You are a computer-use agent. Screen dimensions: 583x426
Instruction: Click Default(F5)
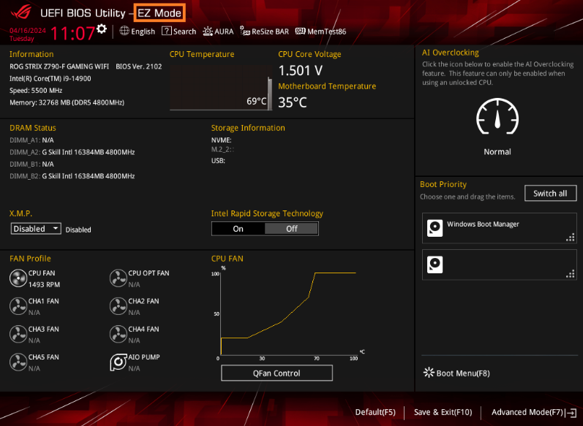[x=375, y=412]
